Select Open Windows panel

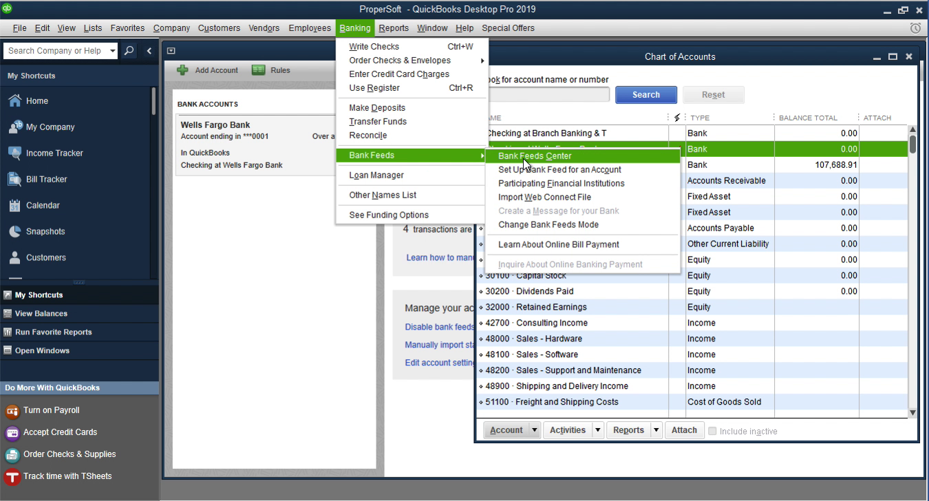coord(79,350)
